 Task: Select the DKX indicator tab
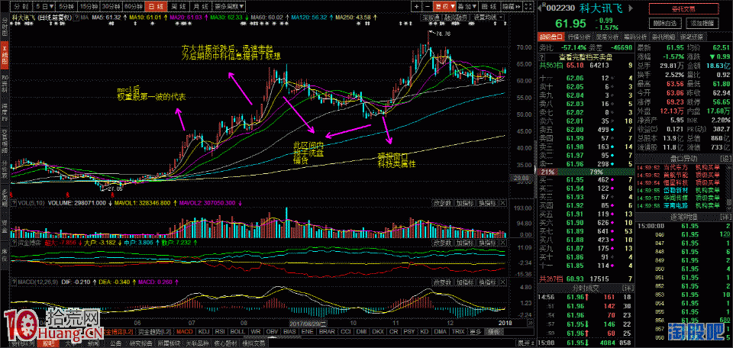[x=379, y=331]
